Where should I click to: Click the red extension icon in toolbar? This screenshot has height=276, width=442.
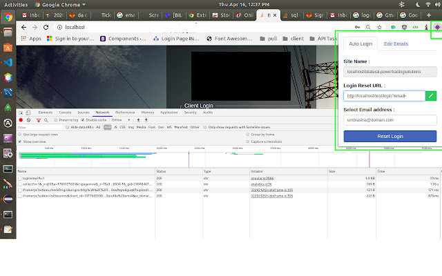point(436,27)
